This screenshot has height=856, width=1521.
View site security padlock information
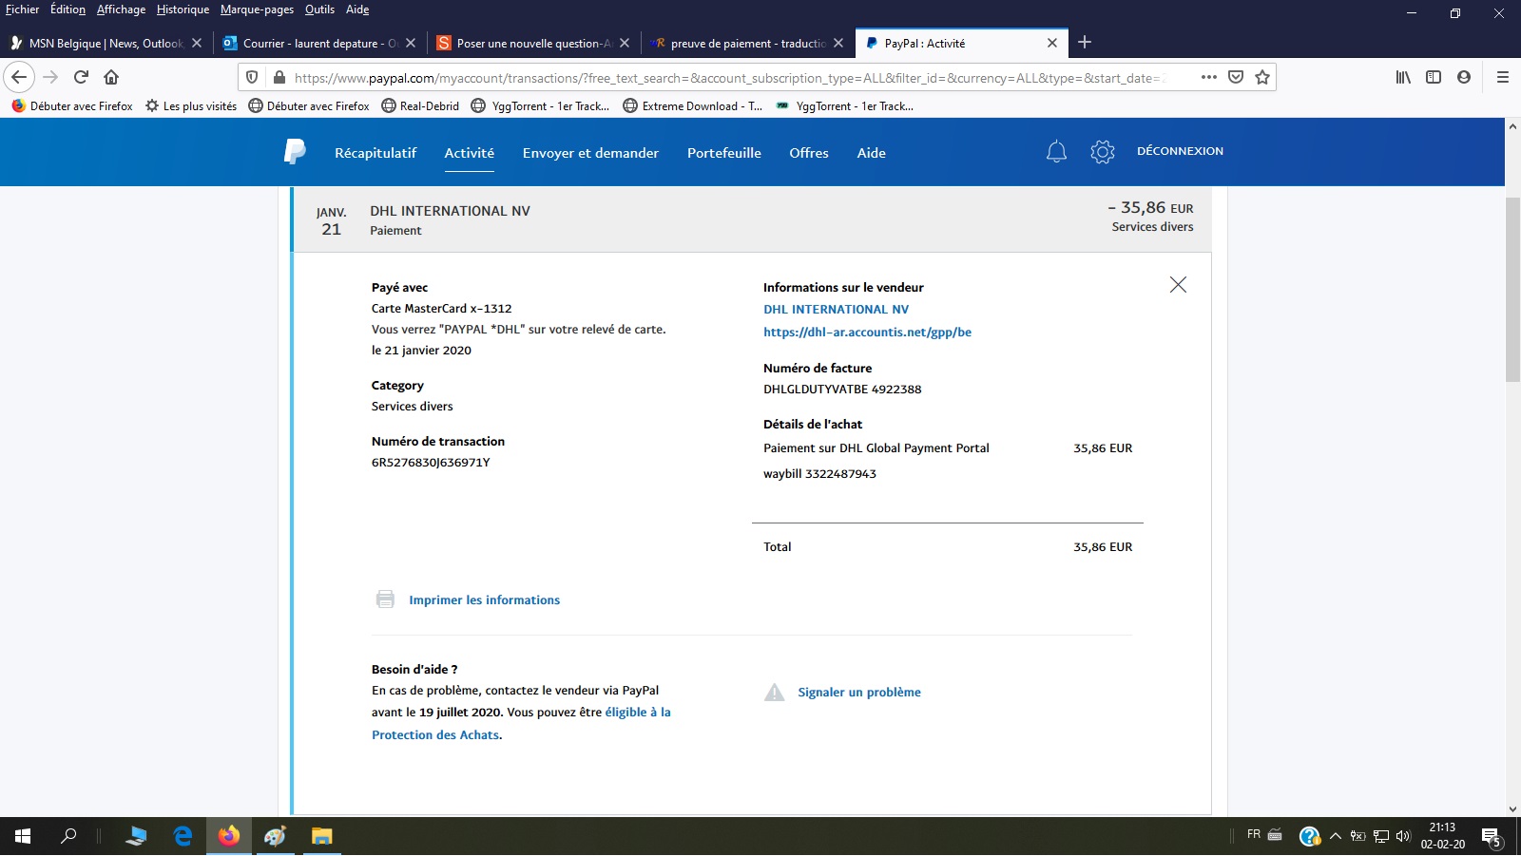click(x=279, y=78)
